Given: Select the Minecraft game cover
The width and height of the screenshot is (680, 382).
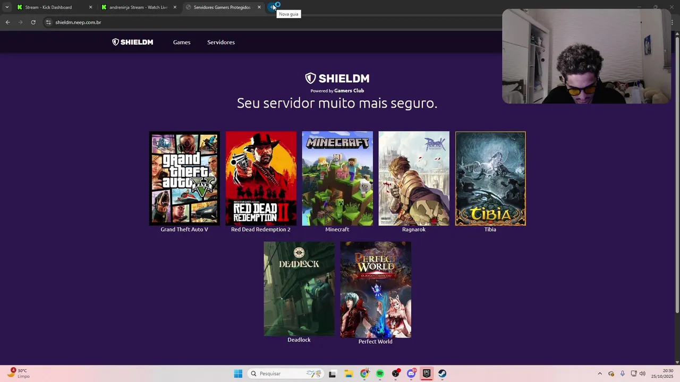Looking at the screenshot, I should (337, 178).
